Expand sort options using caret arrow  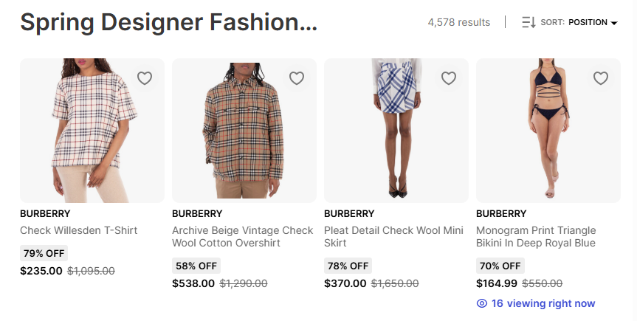pyautogui.click(x=614, y=23)
